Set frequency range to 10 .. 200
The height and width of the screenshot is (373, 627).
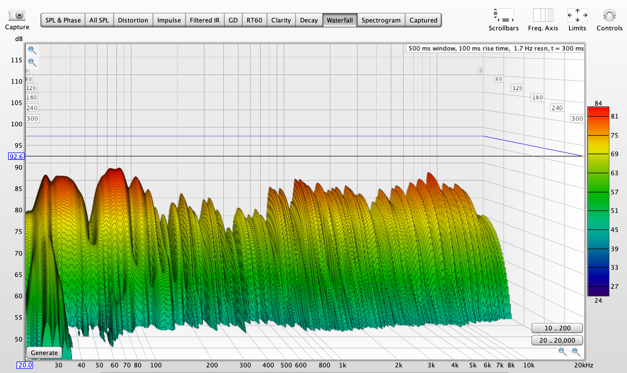point(557,328)
